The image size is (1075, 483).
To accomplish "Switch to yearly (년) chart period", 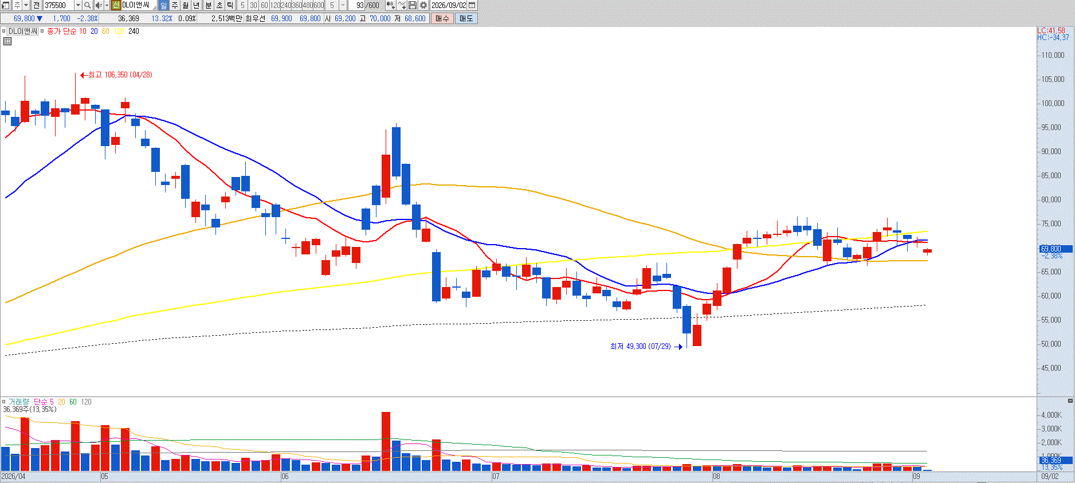I will [197, 5].
